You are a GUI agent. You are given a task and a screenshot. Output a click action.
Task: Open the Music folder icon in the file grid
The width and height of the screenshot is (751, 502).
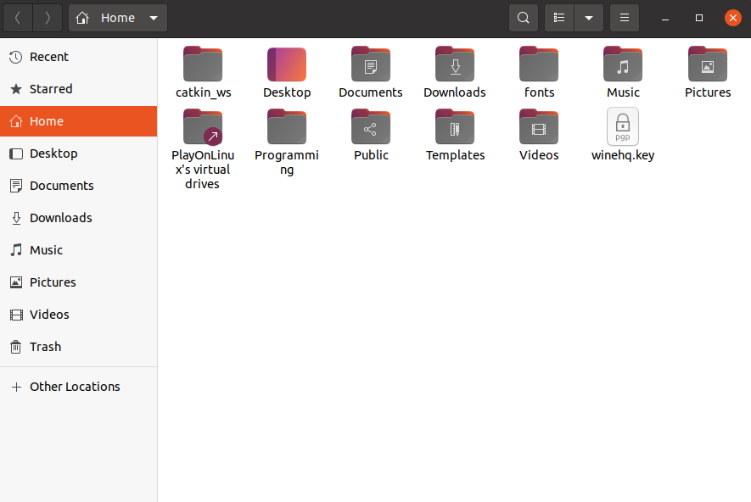click(x=623, y=64)
